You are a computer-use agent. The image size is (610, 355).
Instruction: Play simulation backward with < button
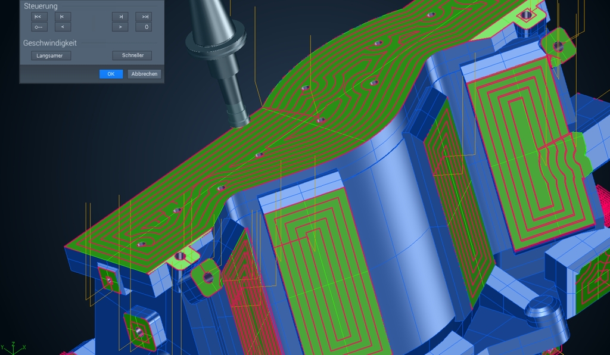click(x=63, y=27)
